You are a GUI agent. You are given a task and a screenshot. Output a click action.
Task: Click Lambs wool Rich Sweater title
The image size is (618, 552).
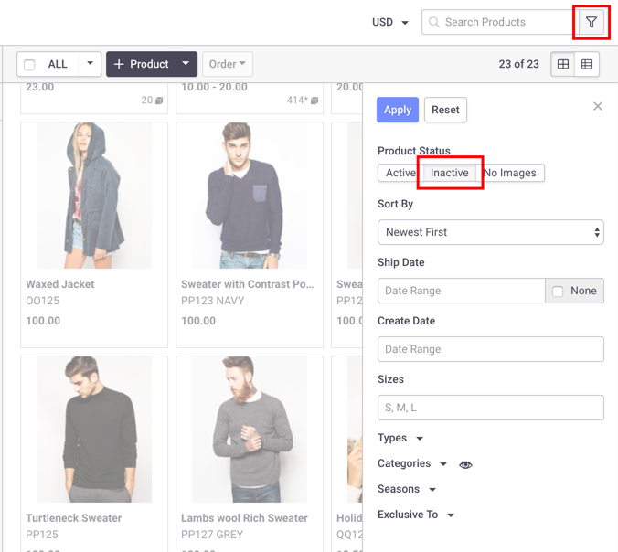[244, 517]
